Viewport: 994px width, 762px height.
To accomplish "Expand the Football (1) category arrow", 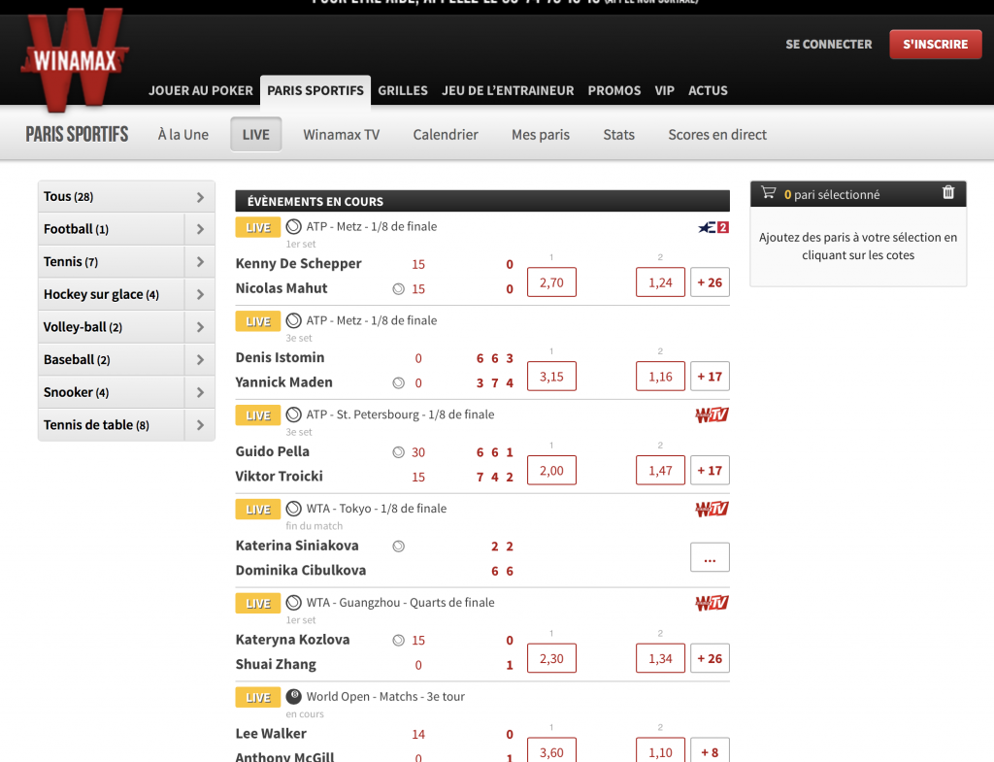I will click(x=200, y=229).
